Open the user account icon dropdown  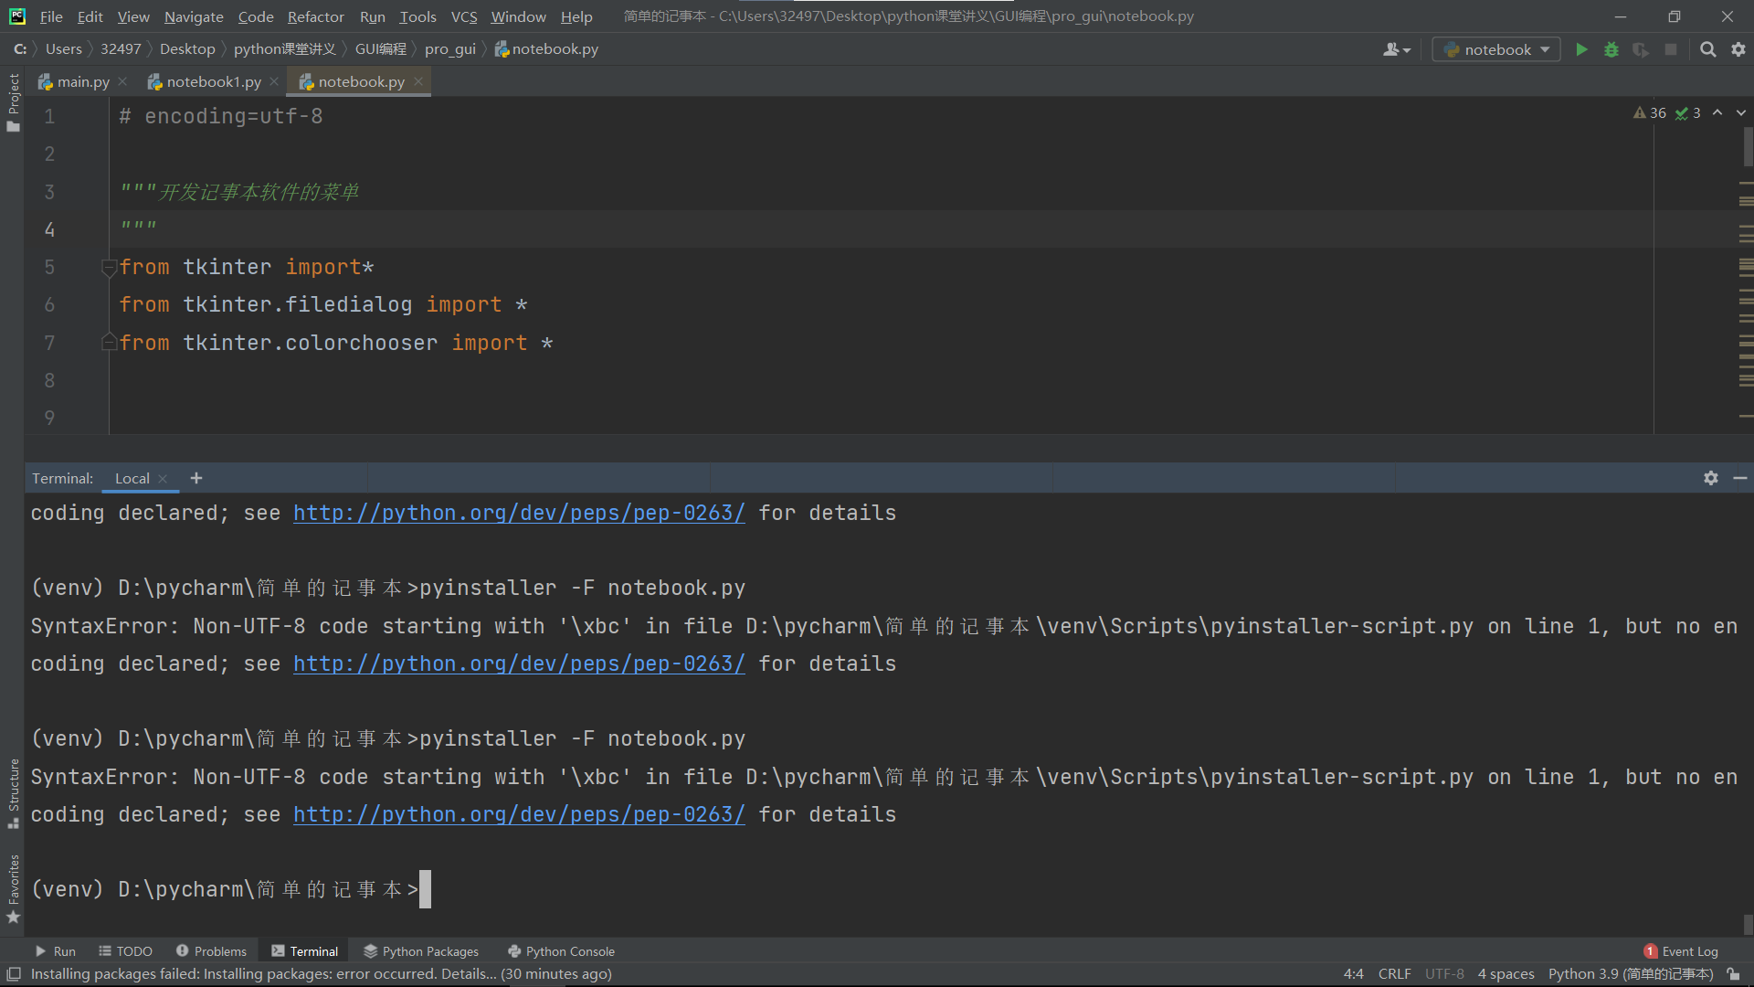[x=1397, y=49]
